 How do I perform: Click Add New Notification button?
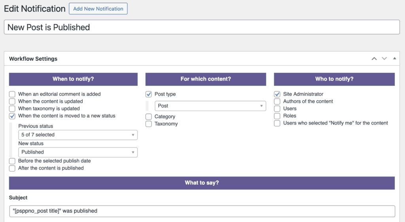pyautogui.click(x=98, y=9)
